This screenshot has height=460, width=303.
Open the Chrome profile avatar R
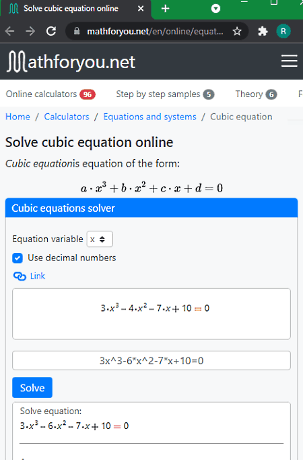point(283,31)
